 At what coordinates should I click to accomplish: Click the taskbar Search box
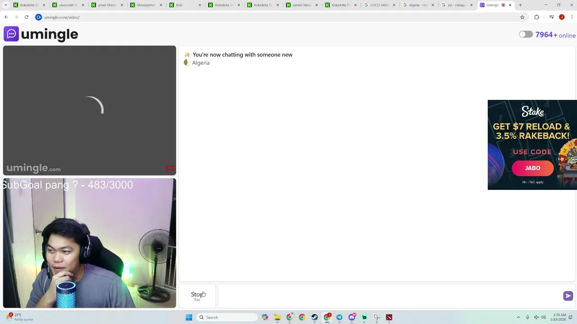[x=228, y=317]
